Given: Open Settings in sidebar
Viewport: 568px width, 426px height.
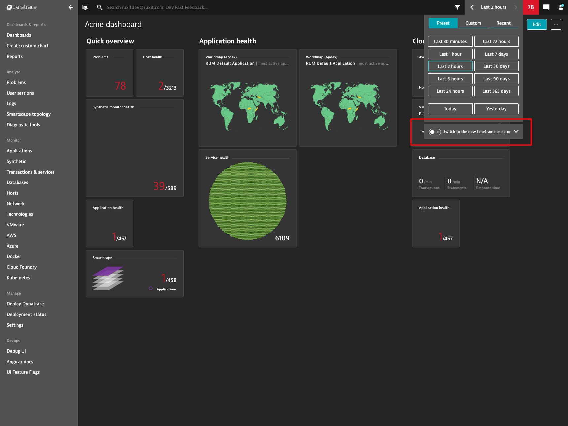Looking at the screenshot, I should (x=15, y=325).
